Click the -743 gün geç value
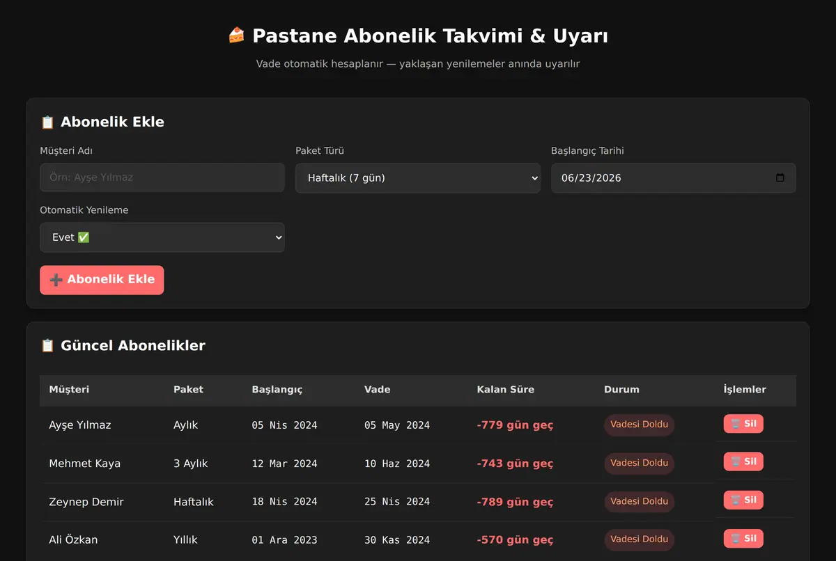 coord(515,464)
